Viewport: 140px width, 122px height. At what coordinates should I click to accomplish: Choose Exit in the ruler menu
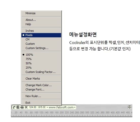click(x=41, y=103)
